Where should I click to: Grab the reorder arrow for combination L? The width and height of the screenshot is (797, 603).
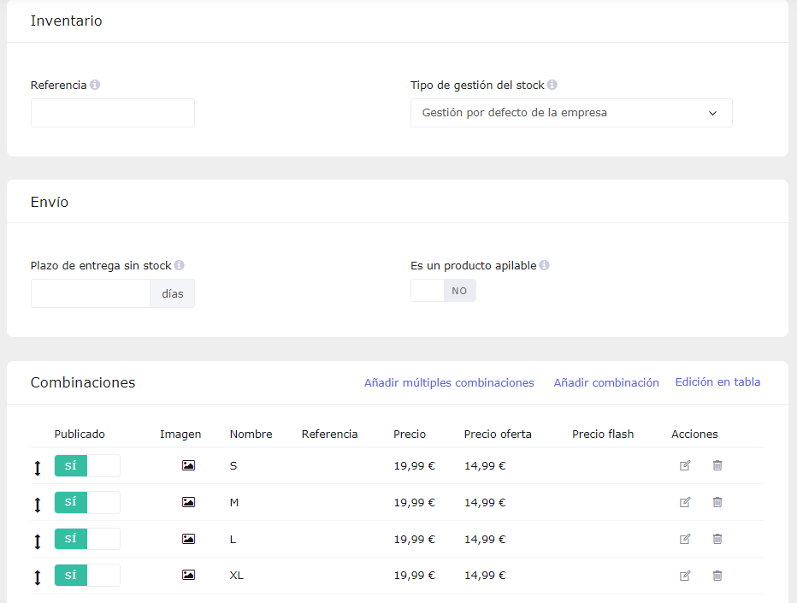tap(37, 541)
